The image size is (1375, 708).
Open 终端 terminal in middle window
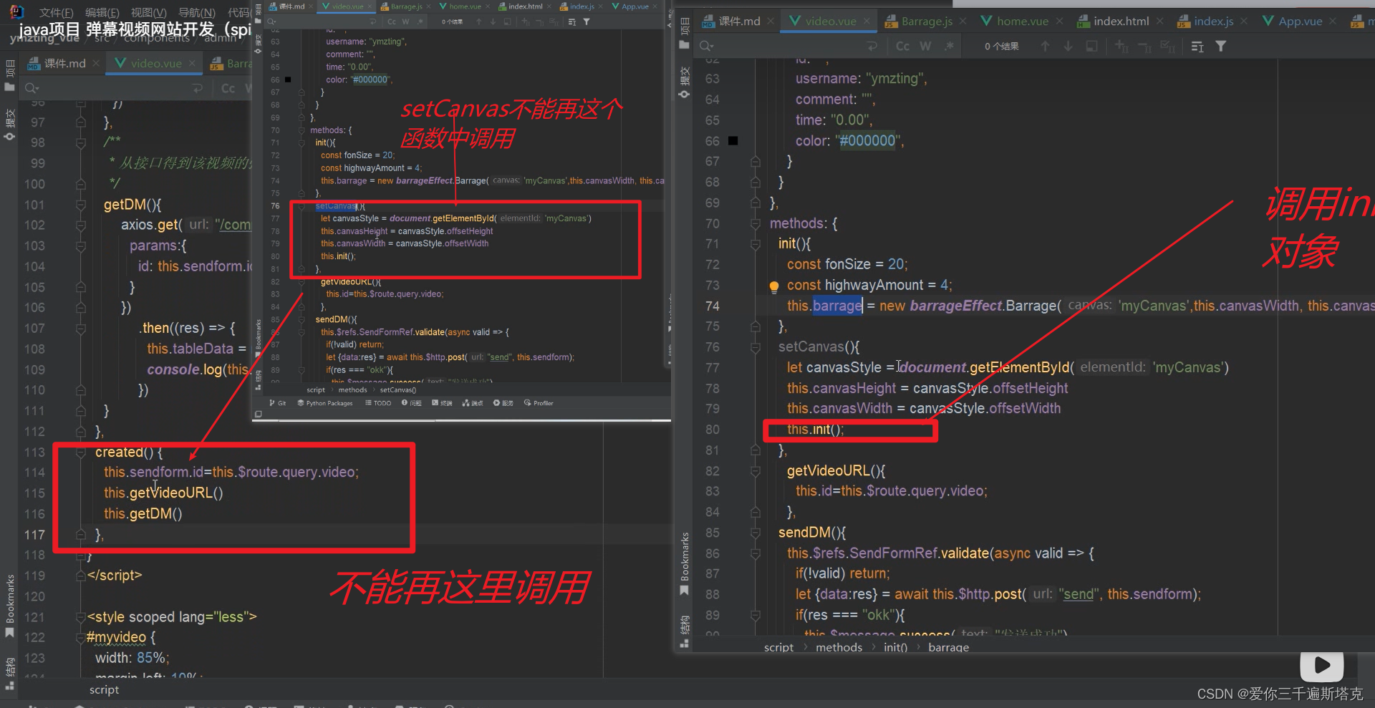pos(442,403)
